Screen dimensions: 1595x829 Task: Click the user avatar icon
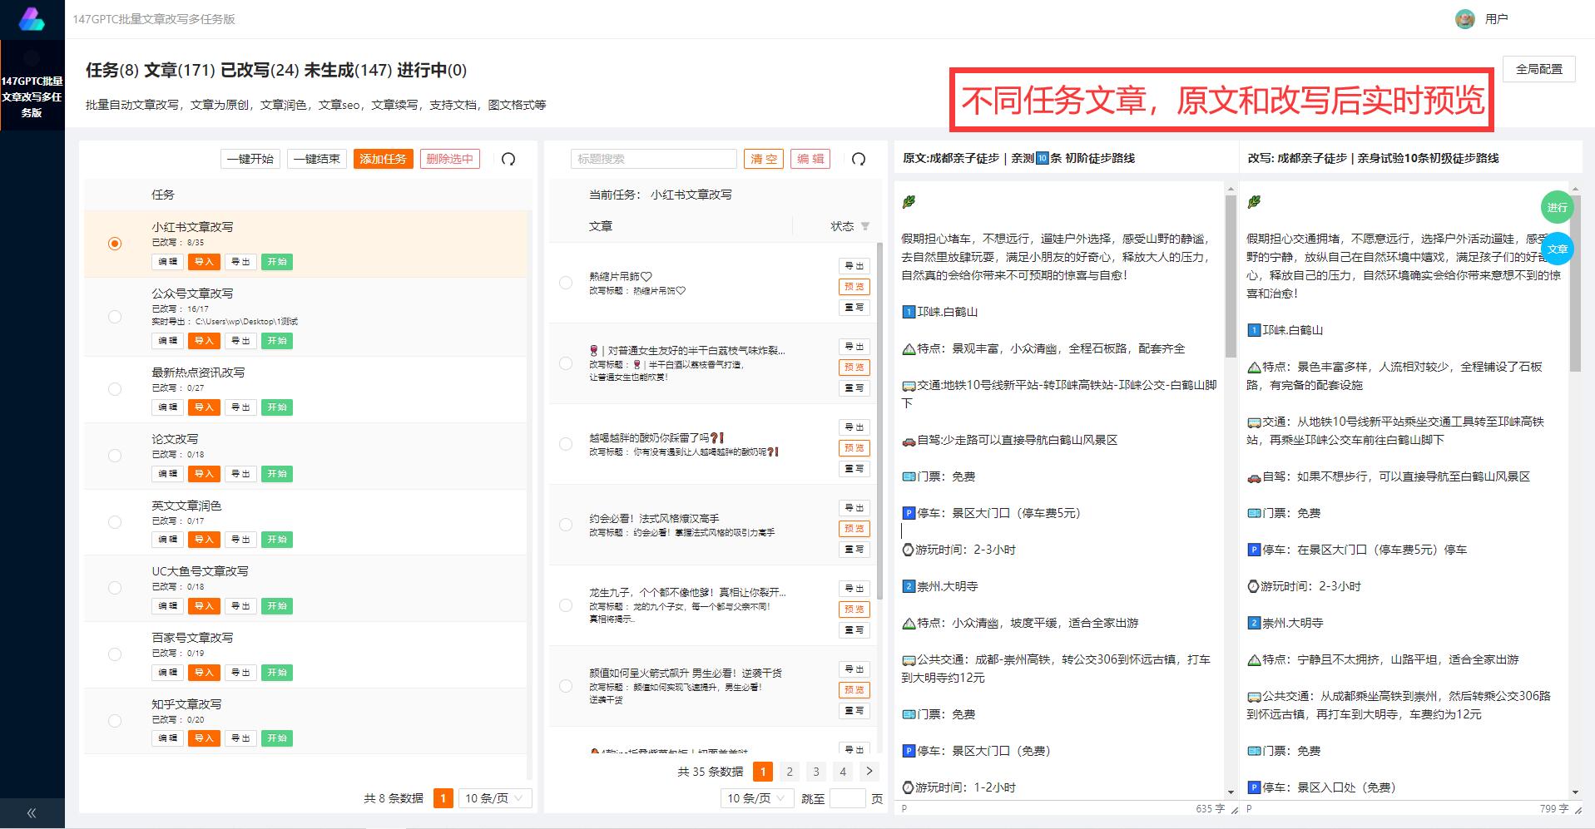pyautogui.click(x=1464, y=19)
